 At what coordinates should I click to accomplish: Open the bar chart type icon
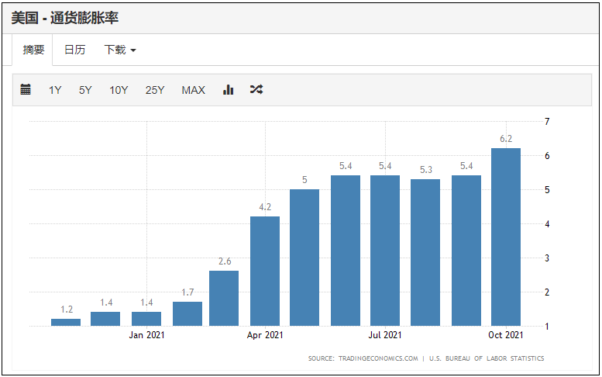pyautogui.click(x=229, y=90)
